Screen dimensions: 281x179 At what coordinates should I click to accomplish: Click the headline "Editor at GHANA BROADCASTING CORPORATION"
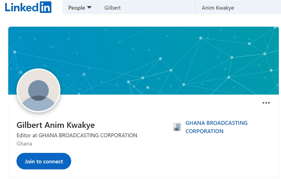coord(77,135)
